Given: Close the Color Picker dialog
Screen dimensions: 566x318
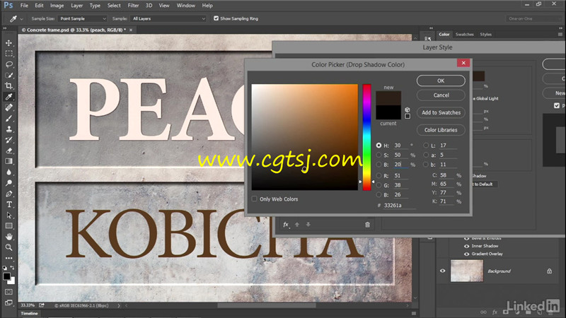Looking at the screenshot, I should 463,63.
